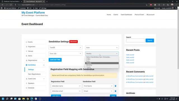Open the Windows Start menu
This screenshot has height=101, width=179.
click(x=3, y=99)
